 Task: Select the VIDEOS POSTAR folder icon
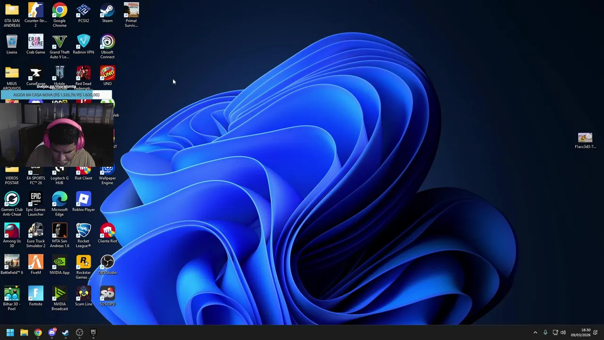[x=12, y=176]
